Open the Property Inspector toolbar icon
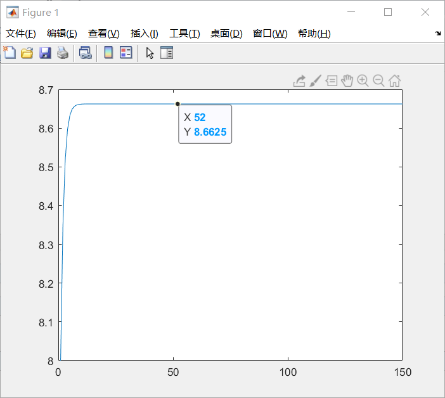 pyautogui.click(x=167, y=53)
